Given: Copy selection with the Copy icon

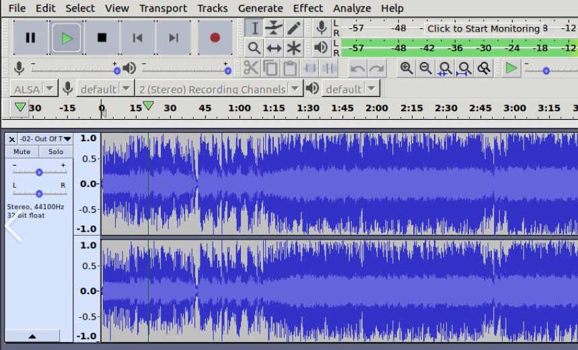Looking at the screenshot, I should (270, 68).
